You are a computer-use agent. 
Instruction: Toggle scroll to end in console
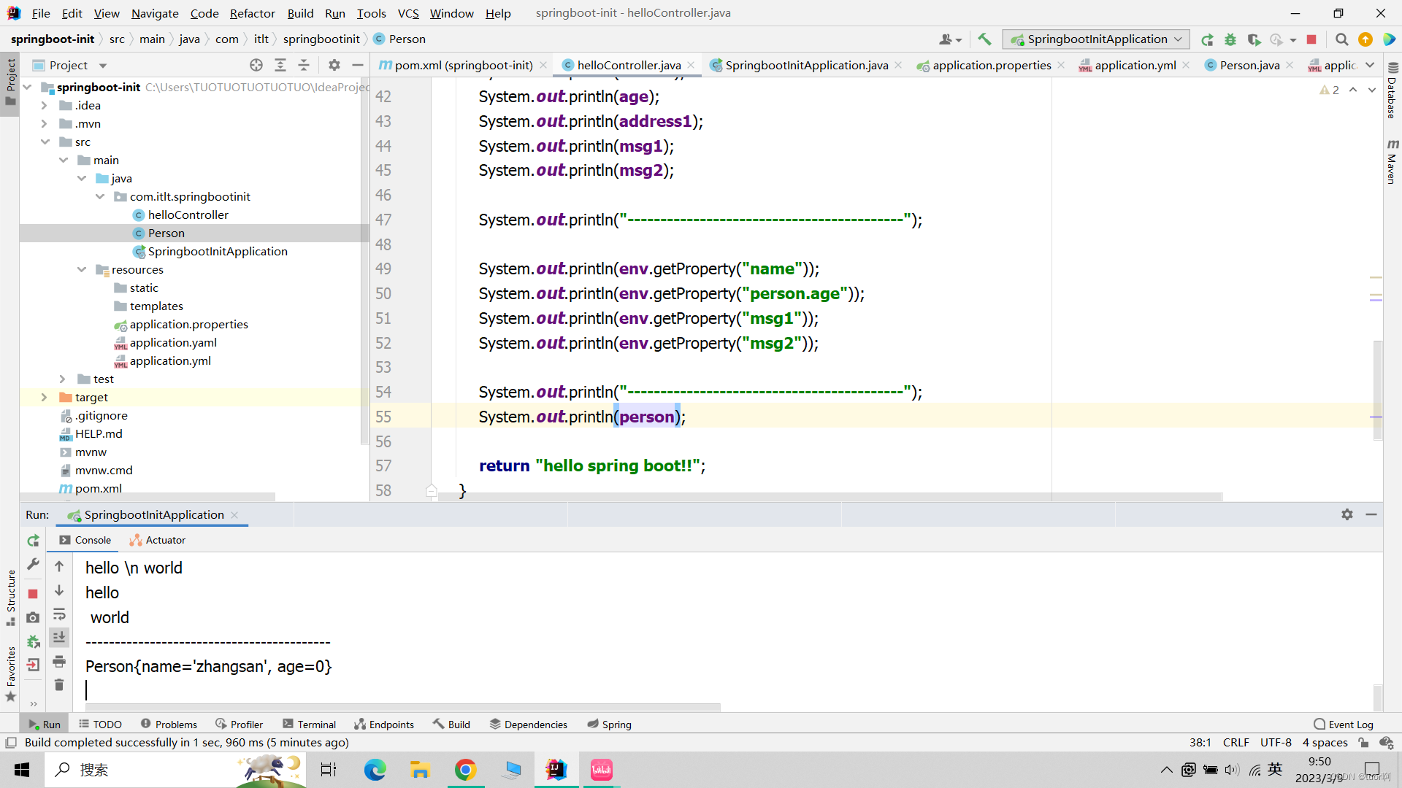[x=59, y=638]
